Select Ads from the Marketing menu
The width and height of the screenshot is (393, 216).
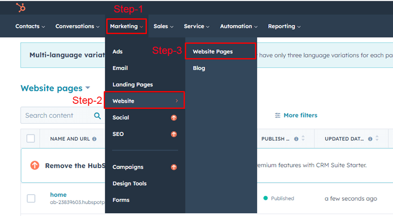point(117,51)
